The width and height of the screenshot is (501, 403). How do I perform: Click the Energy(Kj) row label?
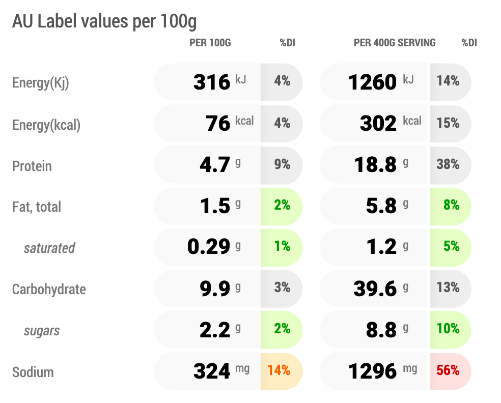[x=40, y=83]
